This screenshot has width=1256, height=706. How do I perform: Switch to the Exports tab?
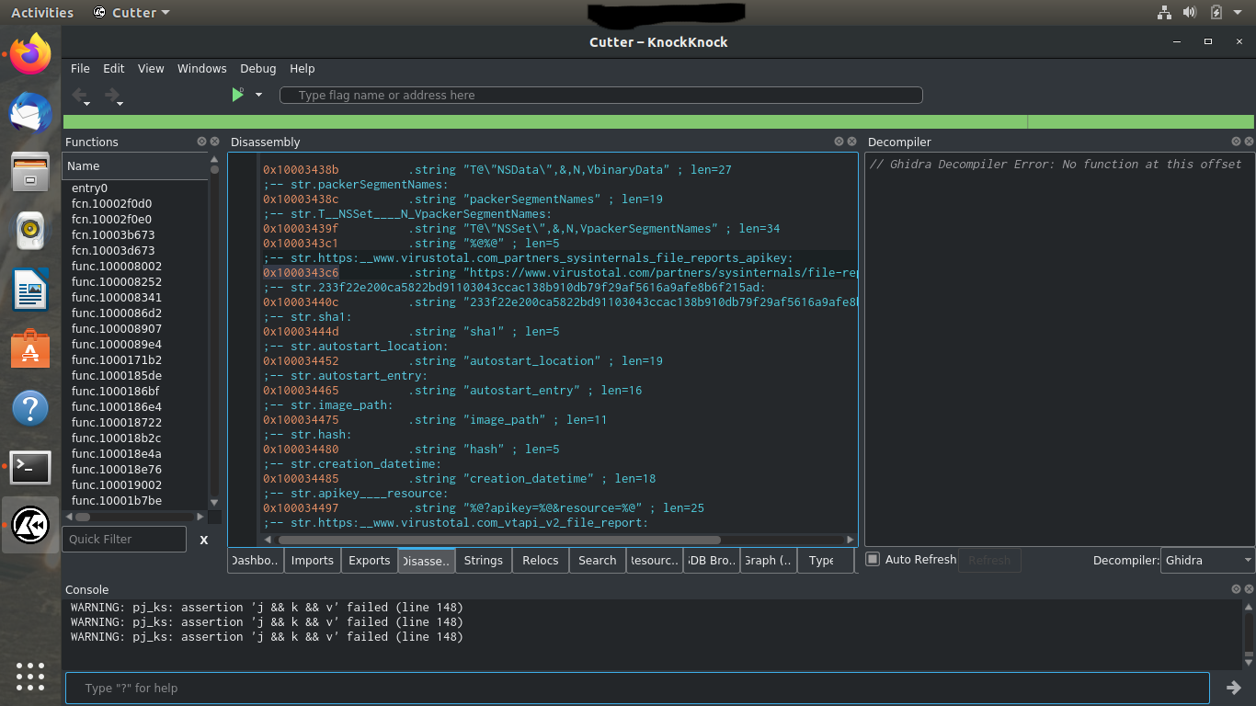click(x=370, y=561)
